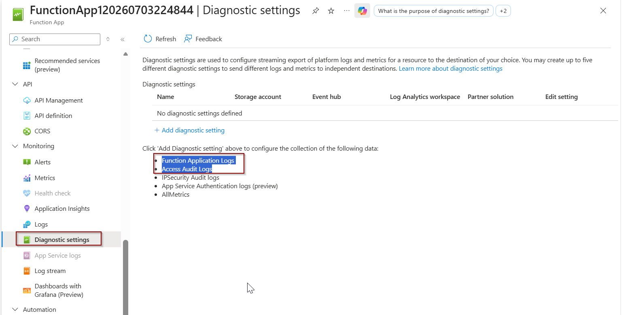
Task: Click 'No diagnostic settings defined' row text
Action: [x=199, y=113]
